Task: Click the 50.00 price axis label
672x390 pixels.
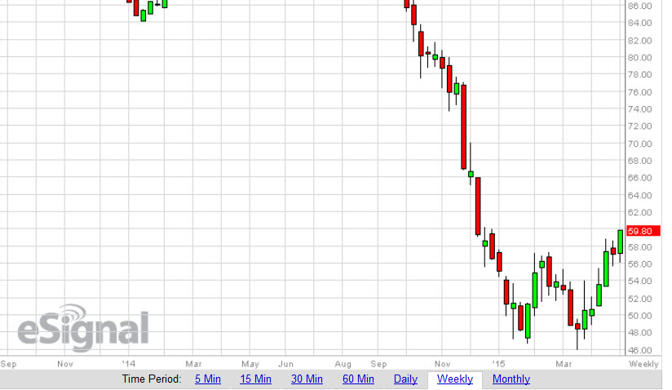Action: tap(639, 316)
